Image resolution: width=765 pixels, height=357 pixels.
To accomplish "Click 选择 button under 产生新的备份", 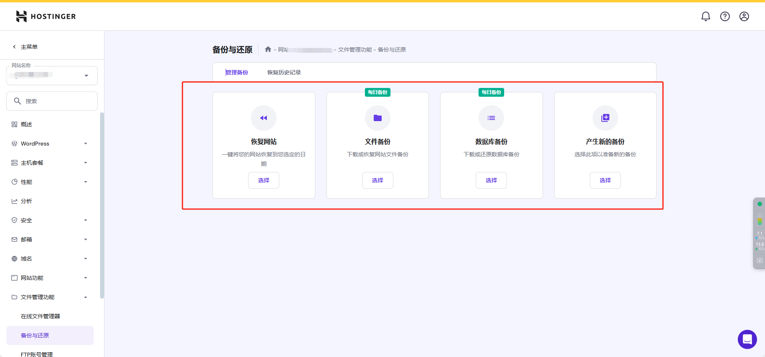I will (605, 180).
